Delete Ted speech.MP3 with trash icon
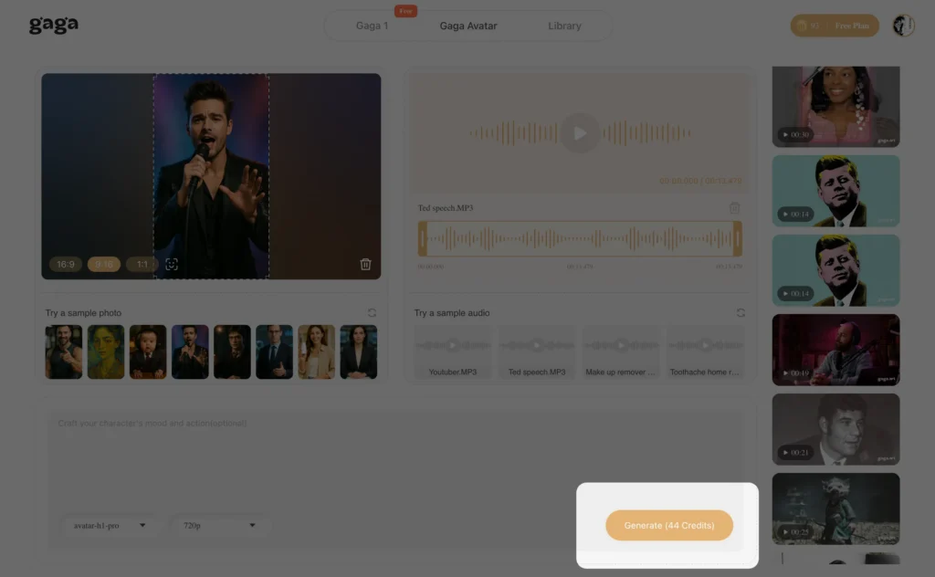The width and height of the screenshot is (935, 577). [x=736, y=207]
